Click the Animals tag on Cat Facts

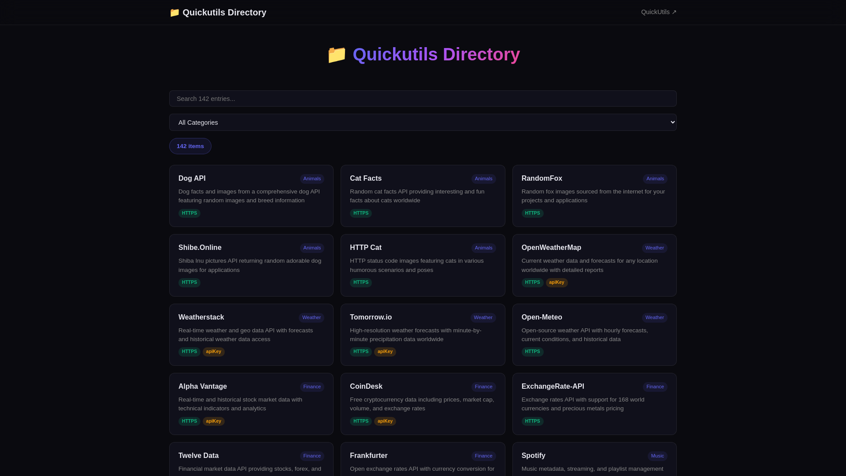[x=484, y=179]
